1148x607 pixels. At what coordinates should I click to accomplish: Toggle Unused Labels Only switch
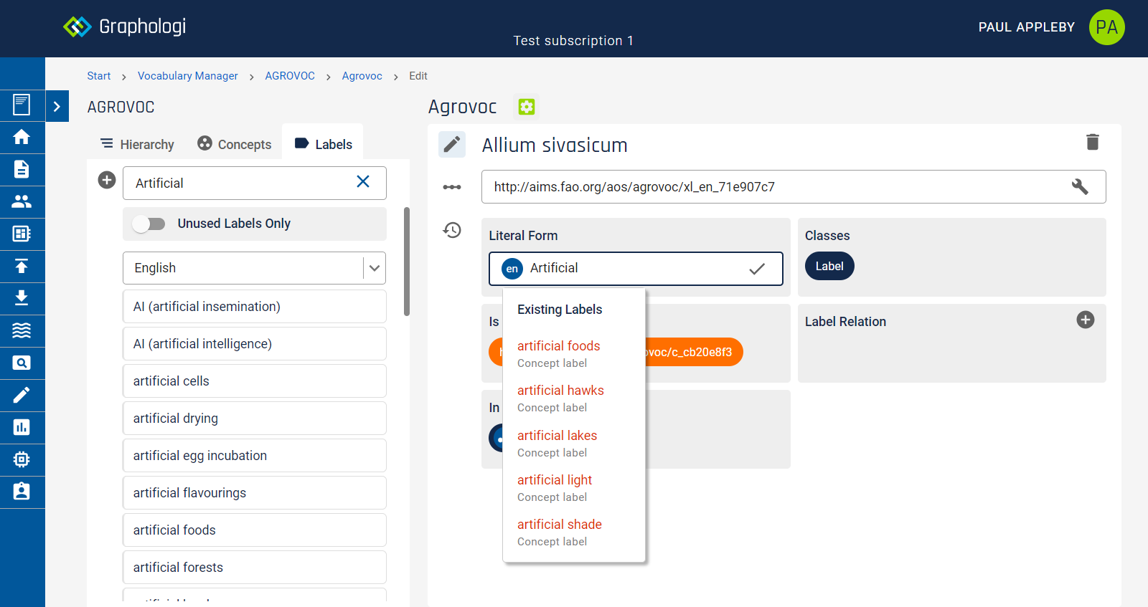(149, 224)
